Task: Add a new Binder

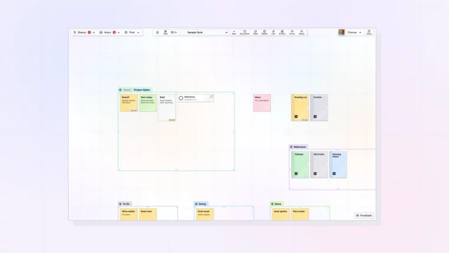Action: point(264,33)
